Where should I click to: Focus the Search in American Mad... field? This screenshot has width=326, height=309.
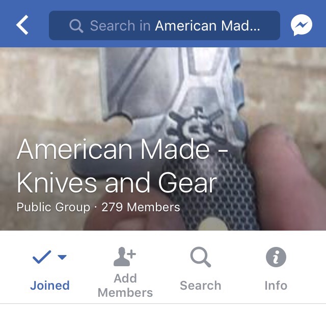[165, 25]
